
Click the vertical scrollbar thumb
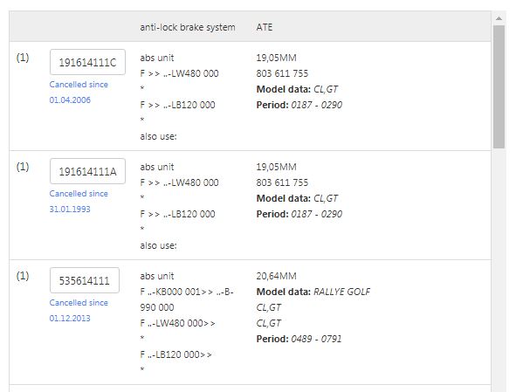(x=499, y=87)
